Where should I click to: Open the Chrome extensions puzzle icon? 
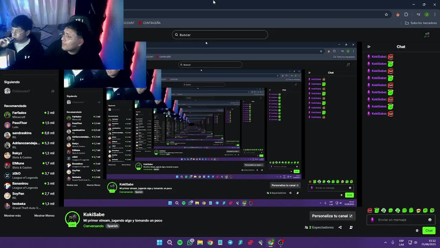coord(406,14)
